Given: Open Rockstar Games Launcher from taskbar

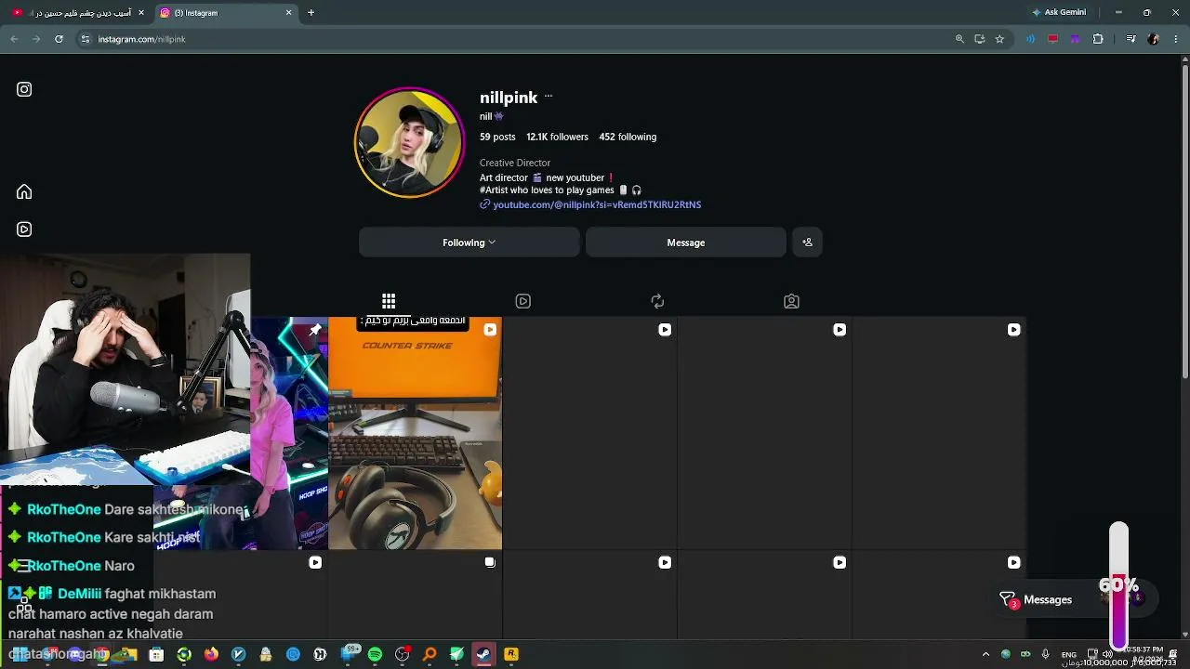Looking at the screenshot, I should pyautogui.click(x=511, y=654).
